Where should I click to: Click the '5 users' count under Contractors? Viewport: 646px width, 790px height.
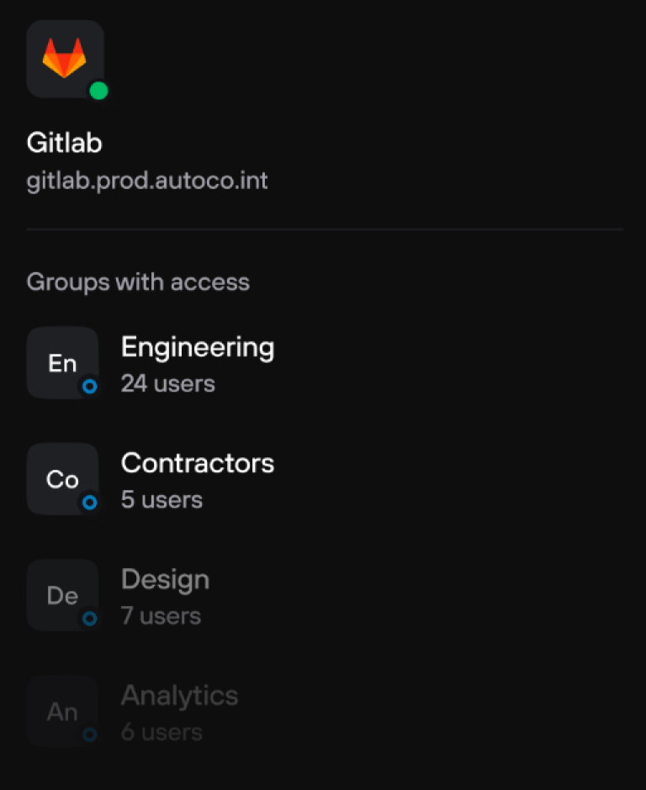pyautogui.click(x=161, y=500)
